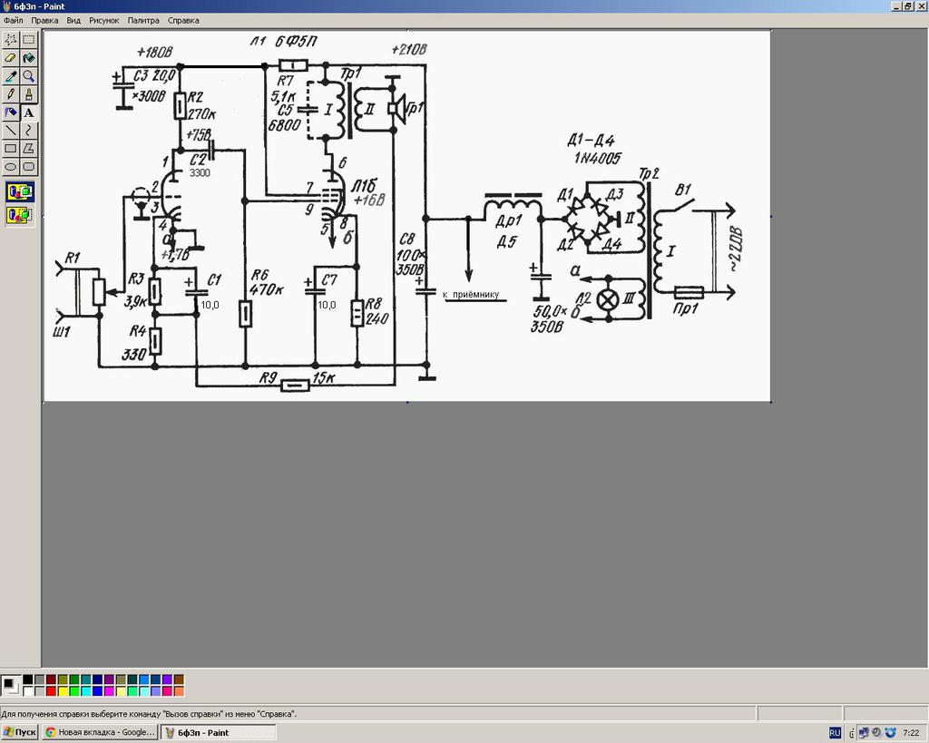
Task: Open the Файл menu
Action: tap(13, 20)
